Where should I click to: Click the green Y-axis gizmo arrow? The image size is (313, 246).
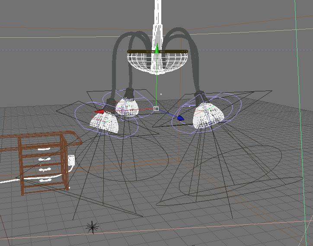[157, 49]
